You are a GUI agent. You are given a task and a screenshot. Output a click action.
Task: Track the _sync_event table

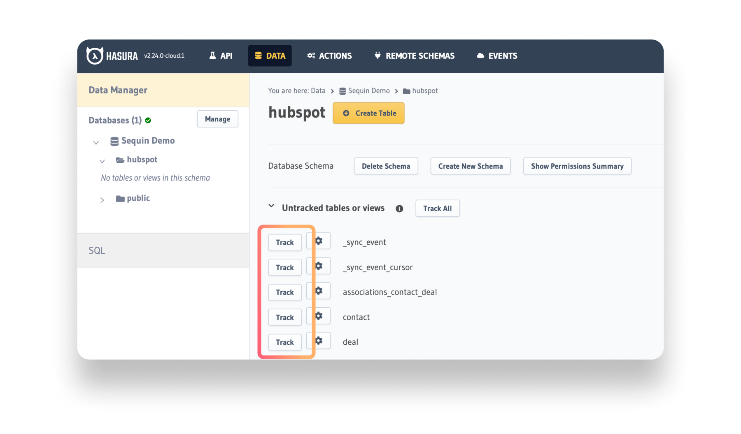(x=285, y=243)
